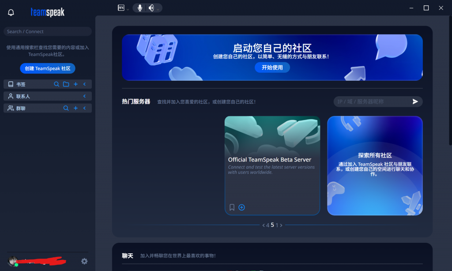Click the Search / Connect field
Image resolution: width=452 pixels, height=271 pixels.
[x=47, y=31]
